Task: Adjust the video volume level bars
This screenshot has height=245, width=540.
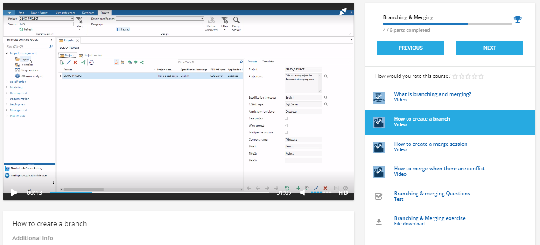Action: coord(321,193)
